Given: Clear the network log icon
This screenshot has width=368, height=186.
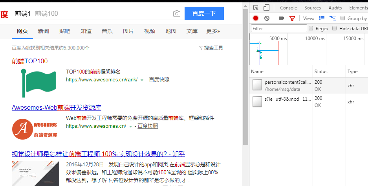Looking at the screenshot, I should coord(267,18).
